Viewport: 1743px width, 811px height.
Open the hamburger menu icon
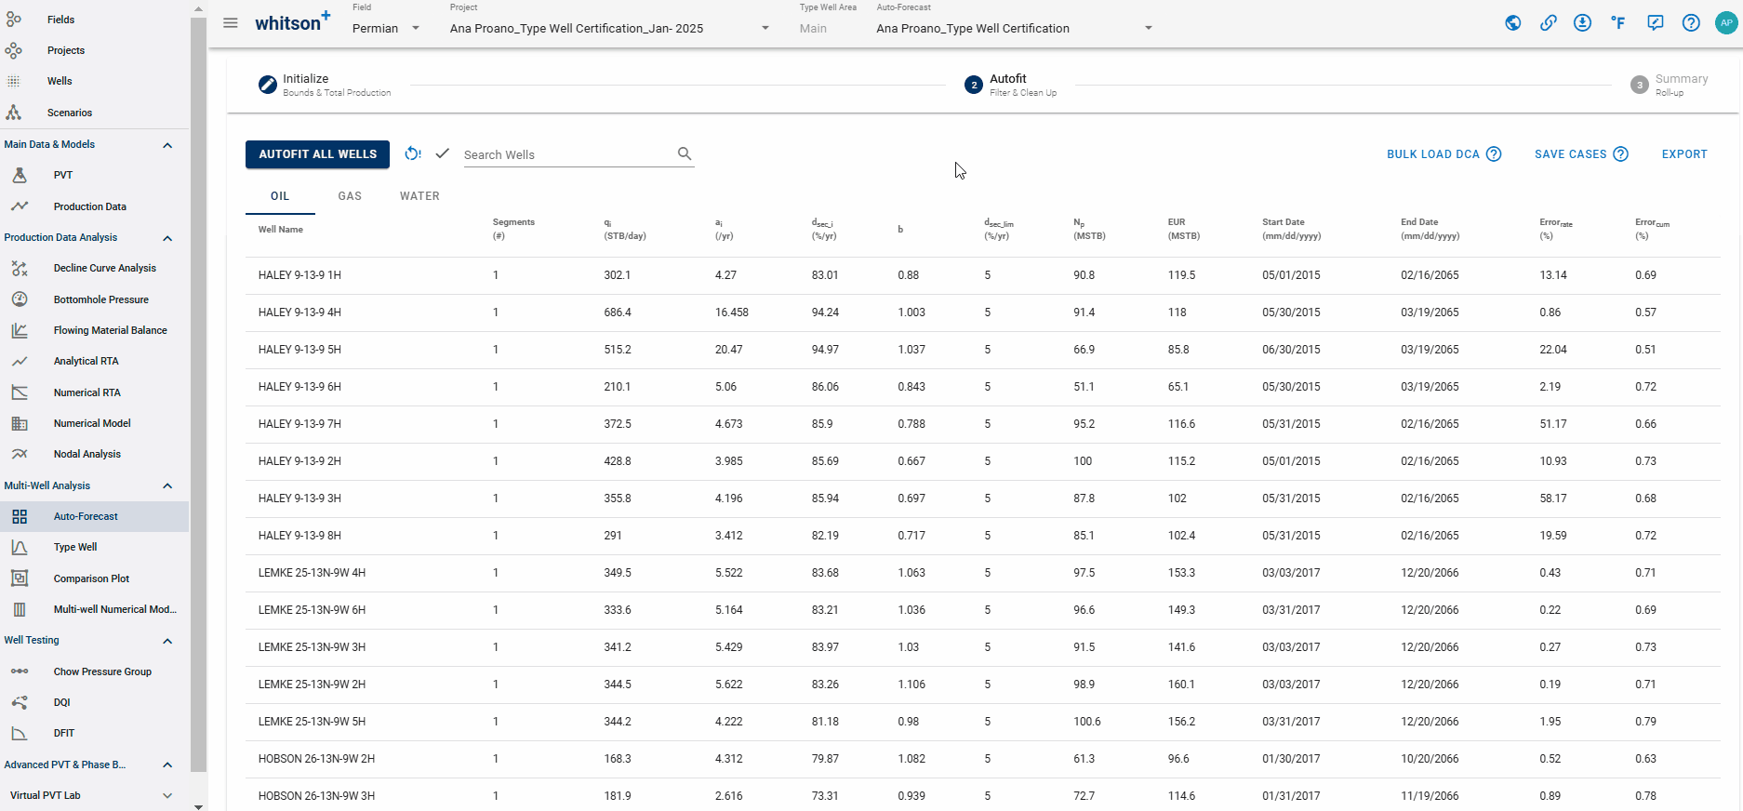pyautogui.click(x=231, y=23)
